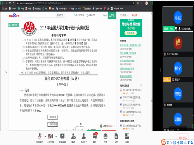
Task: Click the red leave meeting button
Action: point(183,137)
